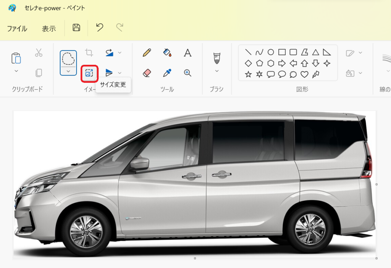The height and width of the screenshot is (268, 391).
Task: Expand the paste options chevron
Action: click(x=16, y=71)
